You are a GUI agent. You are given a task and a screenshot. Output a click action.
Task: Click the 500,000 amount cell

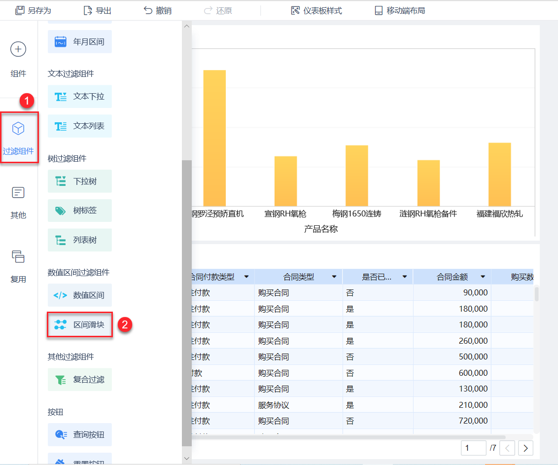click(452, 357)
